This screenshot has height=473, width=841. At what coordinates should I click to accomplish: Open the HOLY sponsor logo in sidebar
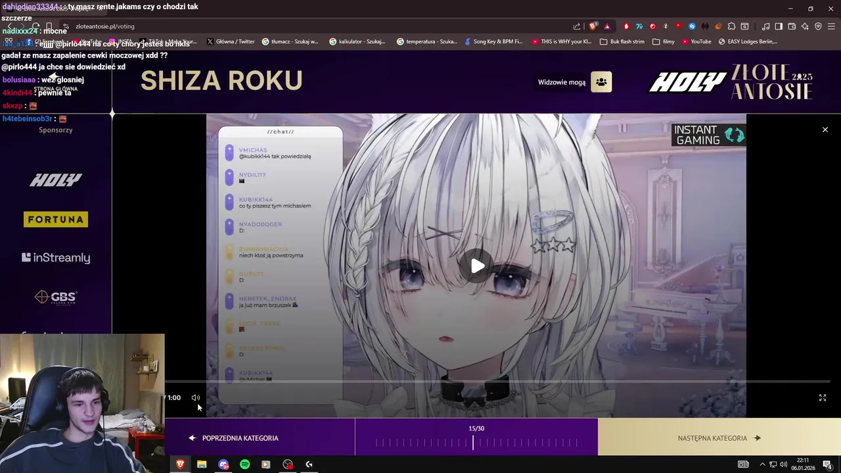tap(56, 180)
